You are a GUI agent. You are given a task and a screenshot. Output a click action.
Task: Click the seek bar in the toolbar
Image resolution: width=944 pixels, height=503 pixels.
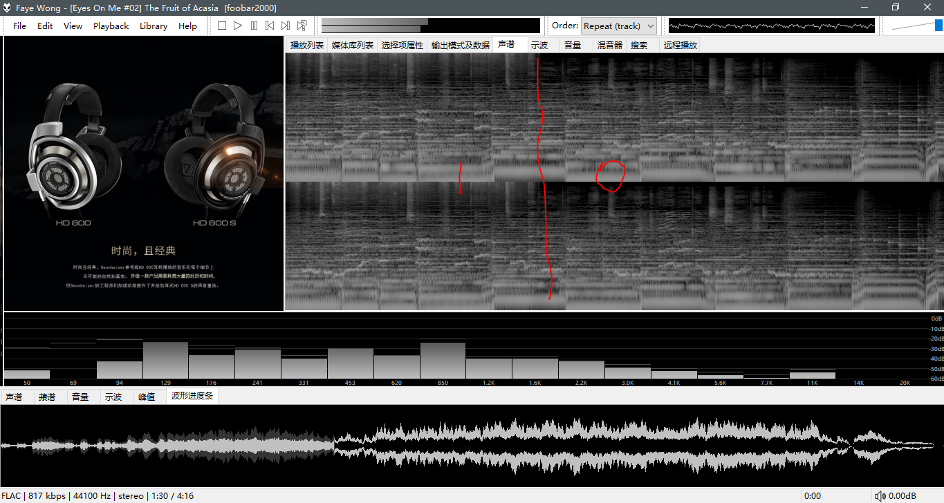430,26
